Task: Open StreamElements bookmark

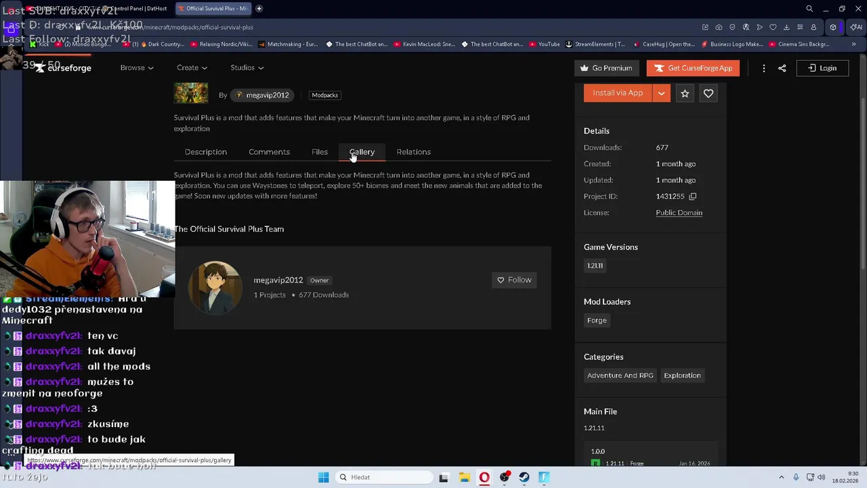Action: tap(595, 44)
